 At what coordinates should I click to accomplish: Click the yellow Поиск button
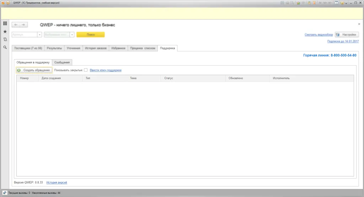tap(91, 34)
